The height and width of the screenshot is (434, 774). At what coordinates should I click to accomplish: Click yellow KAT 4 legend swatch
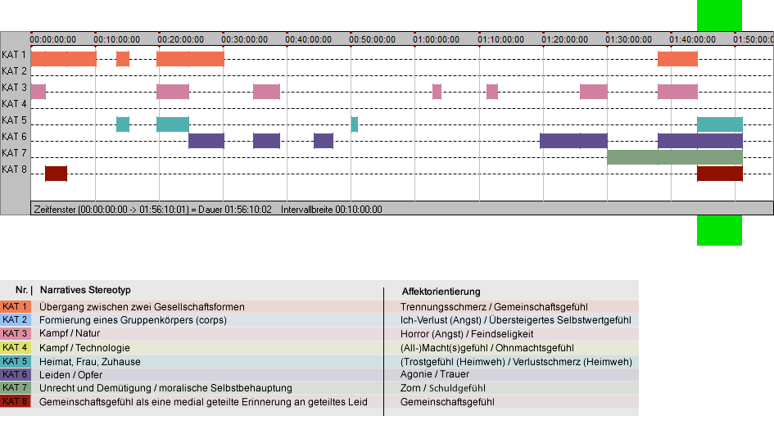(16, 347)
